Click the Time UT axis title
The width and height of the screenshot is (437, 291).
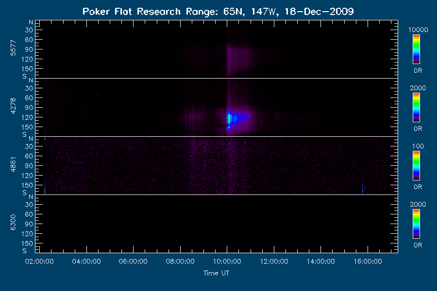[x=216, y=273]
